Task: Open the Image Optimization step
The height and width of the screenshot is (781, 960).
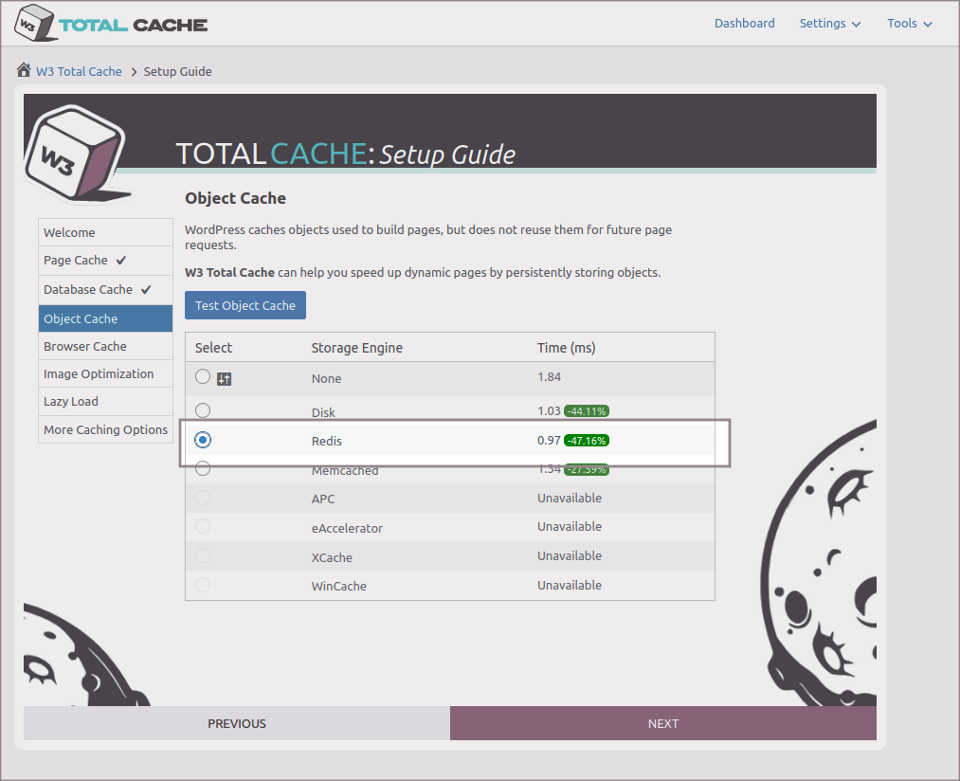Action: [98, 374]
